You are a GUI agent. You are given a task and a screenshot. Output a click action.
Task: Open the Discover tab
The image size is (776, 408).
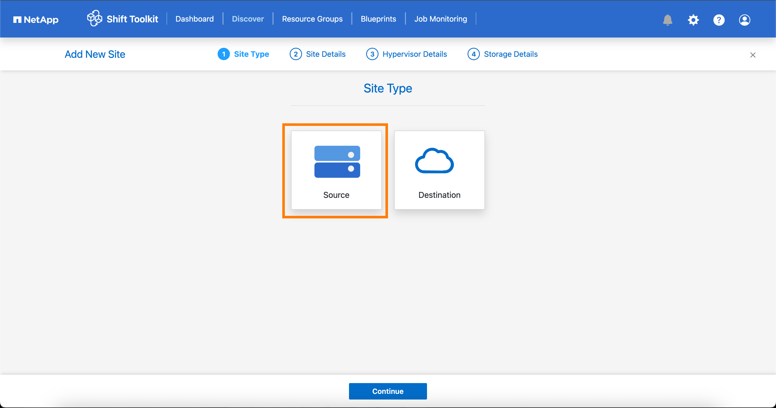tap(248, 19)
